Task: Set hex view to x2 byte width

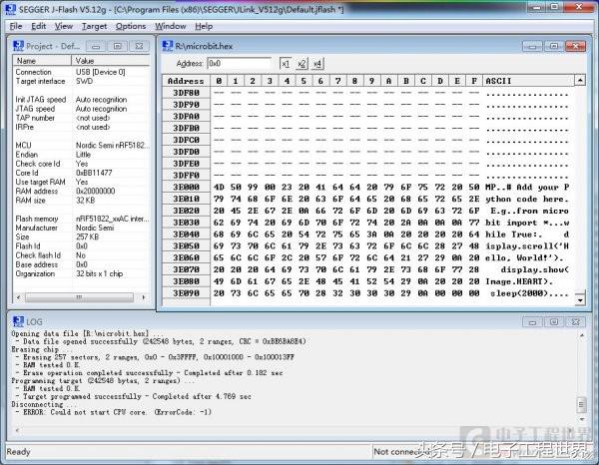Action: 301,63
